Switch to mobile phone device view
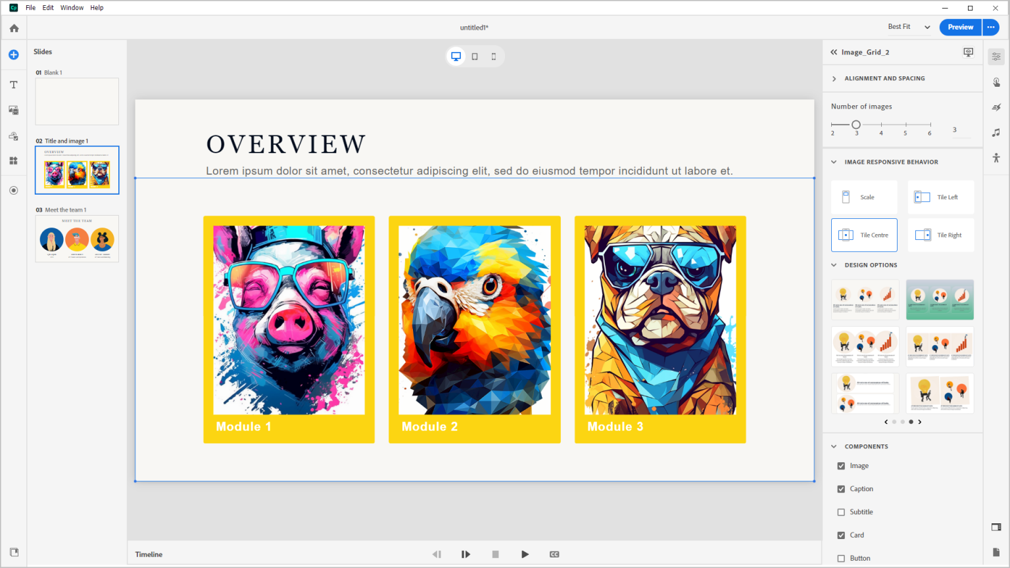This screenshot has height=568, width=1010. pos(494,57)
